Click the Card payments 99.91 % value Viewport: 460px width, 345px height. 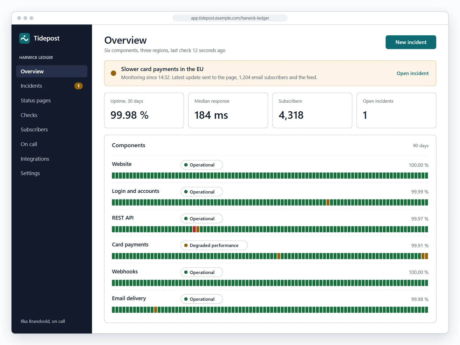420,246
